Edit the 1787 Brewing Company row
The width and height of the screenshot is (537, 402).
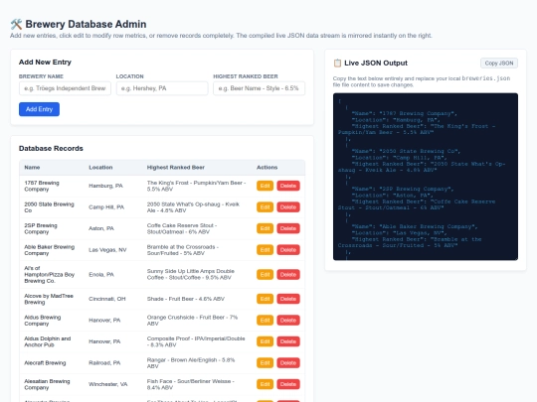point(265,186)
